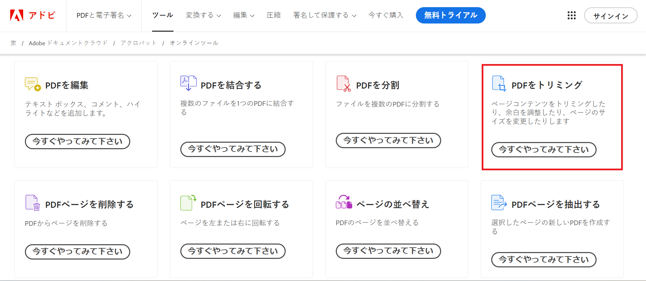Screen dimensions: 646x281
Task: Expand the 編集 menu
Action: pyautogui.click(x=244, y=15)
